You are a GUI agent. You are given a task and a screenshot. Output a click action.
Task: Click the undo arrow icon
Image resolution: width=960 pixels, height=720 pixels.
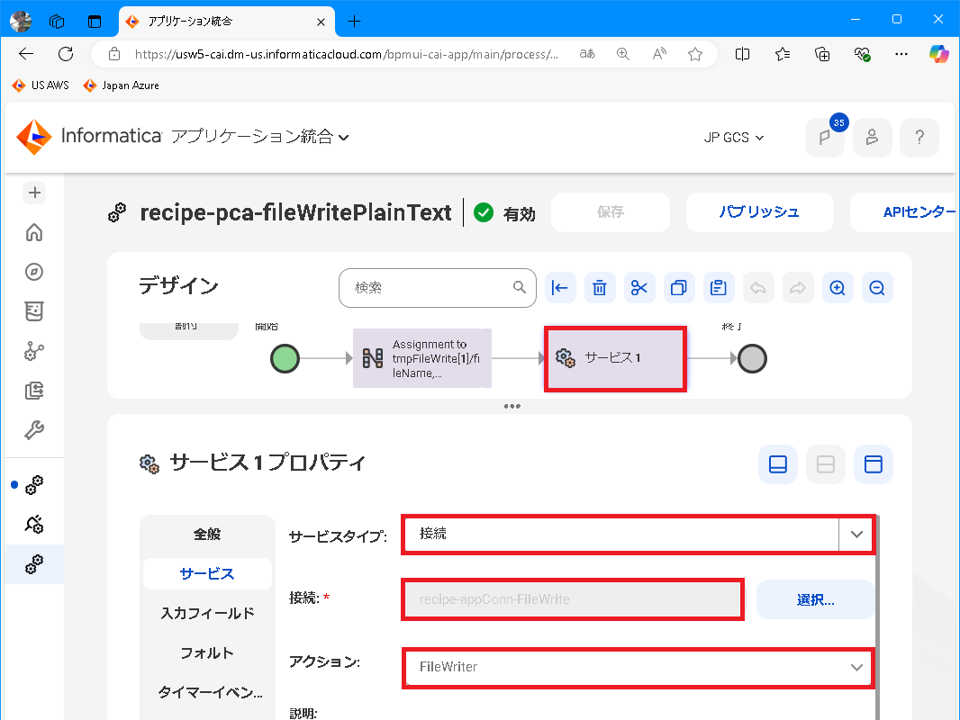pos(758,287)
